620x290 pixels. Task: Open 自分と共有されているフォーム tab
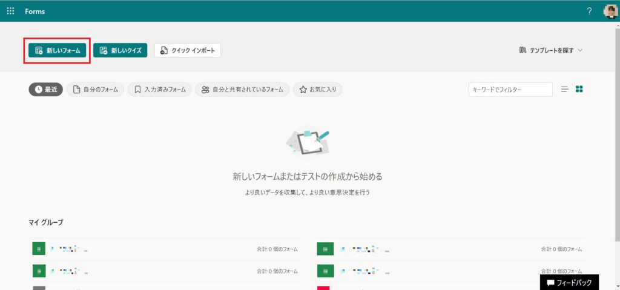pos(242,90)
